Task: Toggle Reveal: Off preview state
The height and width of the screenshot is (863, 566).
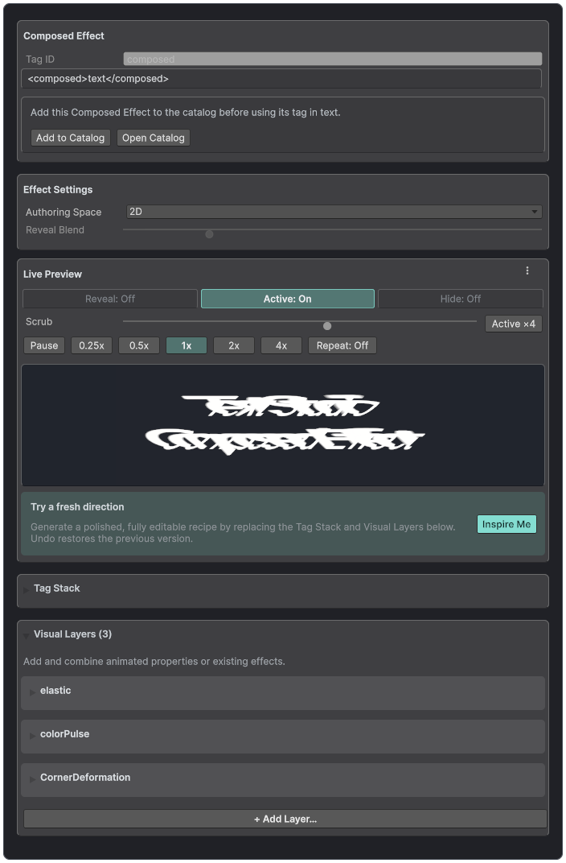Action: pos(110,299)
